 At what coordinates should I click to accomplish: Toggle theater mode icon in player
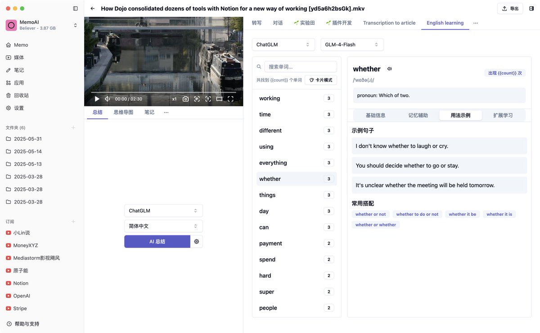coord(219,99)
